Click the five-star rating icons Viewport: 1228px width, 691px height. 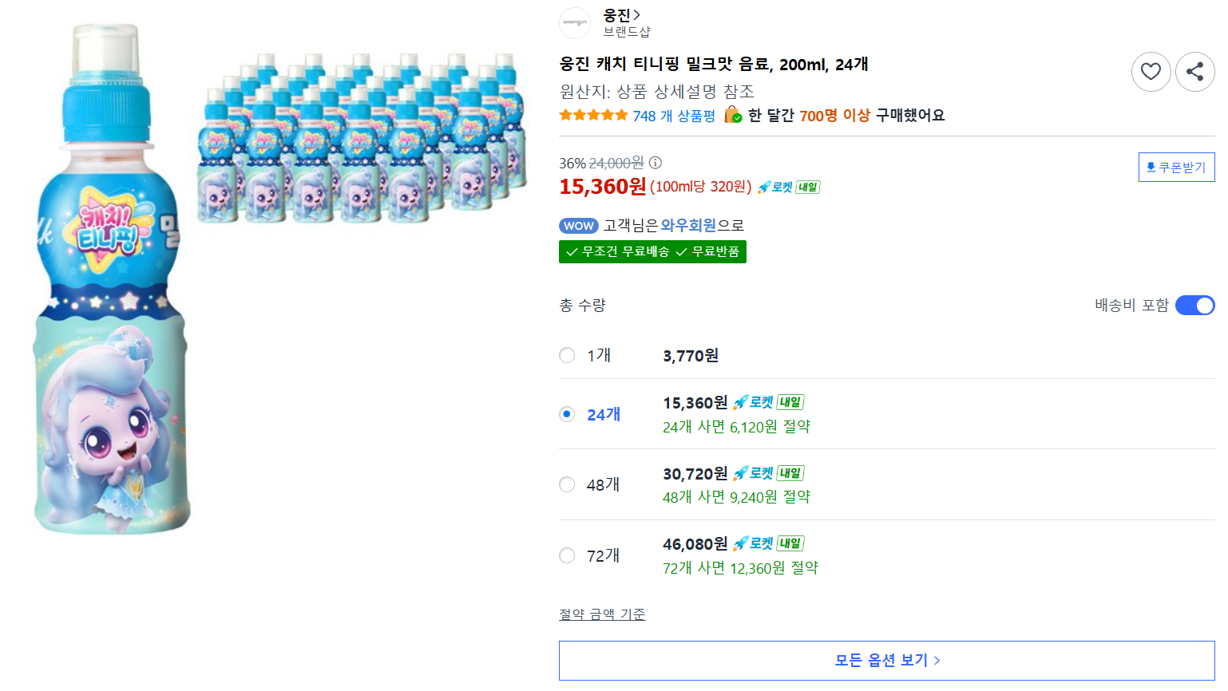593,116
